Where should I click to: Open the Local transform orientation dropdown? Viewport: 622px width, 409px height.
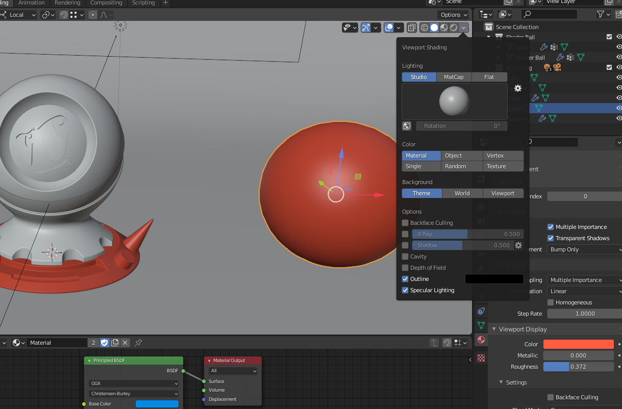tap(18, 15)
